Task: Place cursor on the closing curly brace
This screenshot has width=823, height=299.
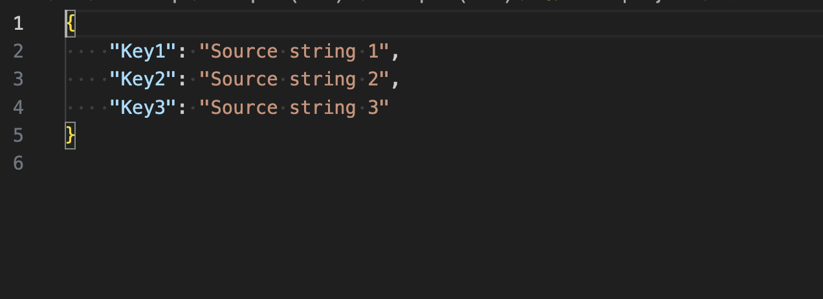Action: (x=71, y=135)
